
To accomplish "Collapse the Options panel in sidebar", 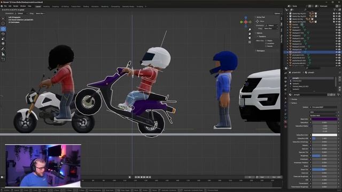I will 255,33.
